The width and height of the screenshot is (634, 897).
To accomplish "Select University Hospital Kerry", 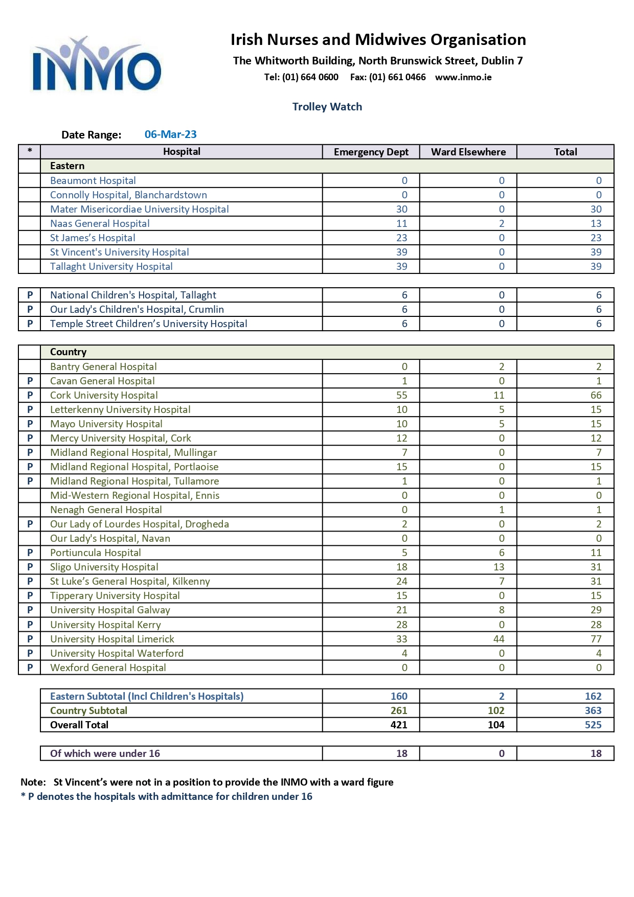I will tap(106, 625).
